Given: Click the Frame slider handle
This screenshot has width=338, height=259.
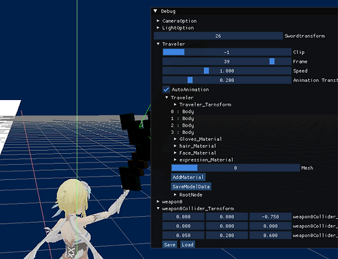Looking at the screenshot, I should click(272, 62).
